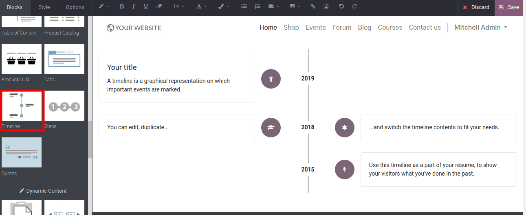Select the Tabs block thumbnail
This screenshot has height=215, width=526.
pos(64,59)
